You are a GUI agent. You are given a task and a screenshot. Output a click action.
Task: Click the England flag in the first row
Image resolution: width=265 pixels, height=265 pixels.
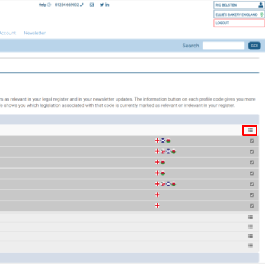coord(157,141)
